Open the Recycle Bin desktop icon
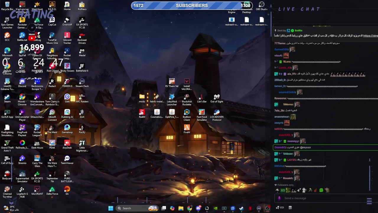Viewport: 378px width, 213px height. click(7, 6)
